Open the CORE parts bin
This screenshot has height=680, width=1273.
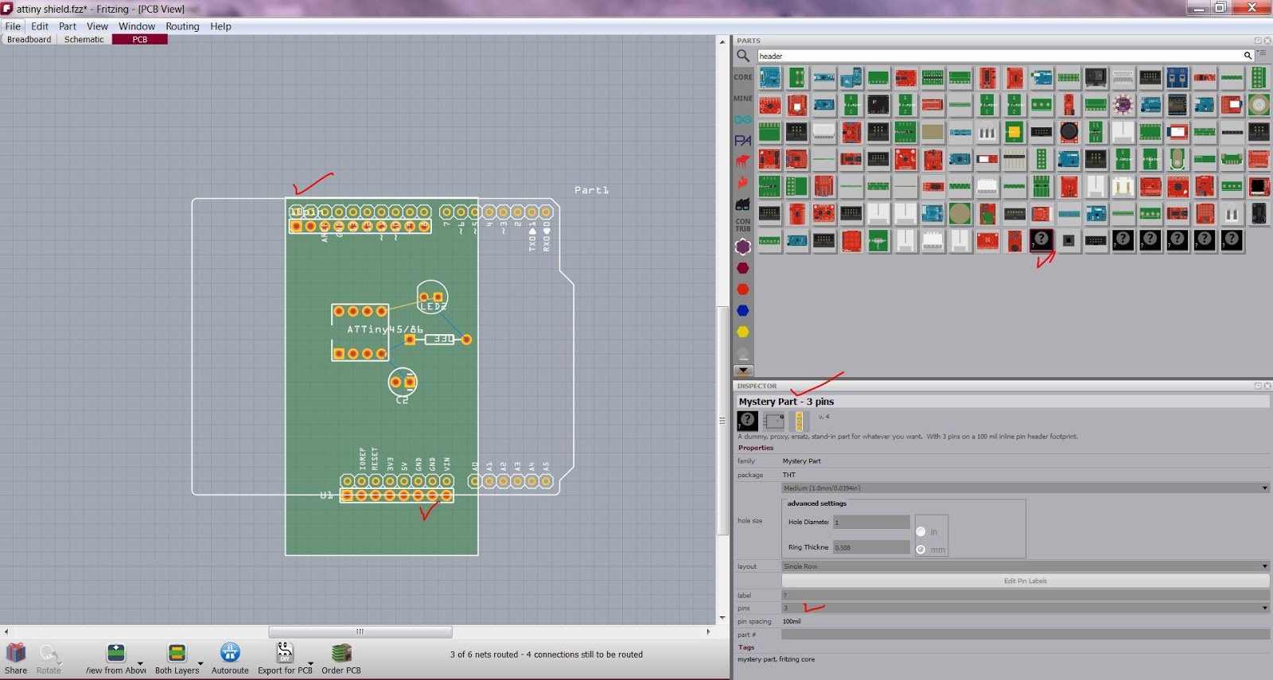tap(742, 77)
